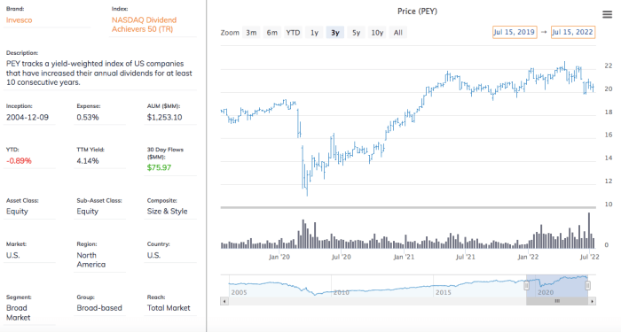Click 2010 in the navigator timeline
The height and width of the screenshot is (332, 621).
341,292
